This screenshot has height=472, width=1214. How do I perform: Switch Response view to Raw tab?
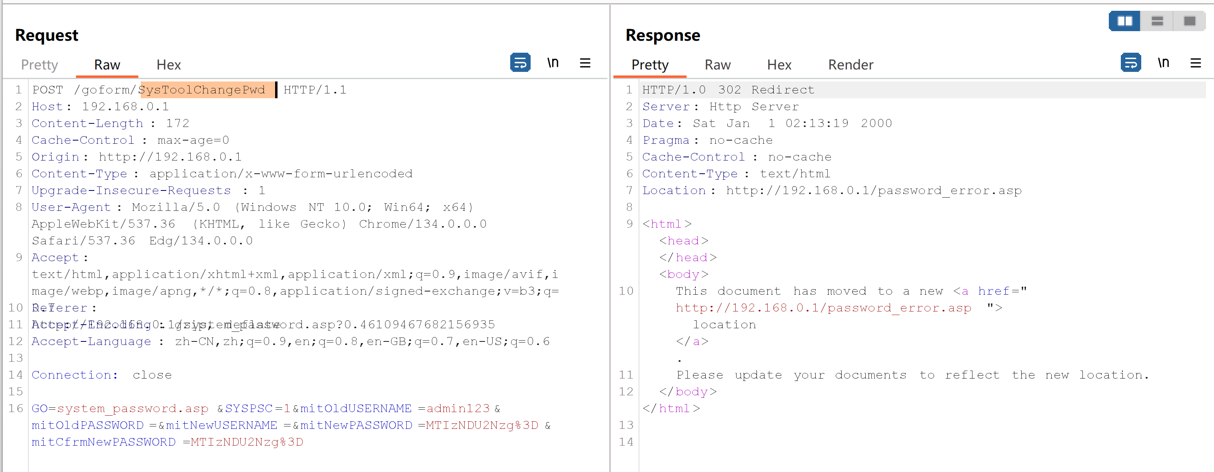tap(717, 65)
